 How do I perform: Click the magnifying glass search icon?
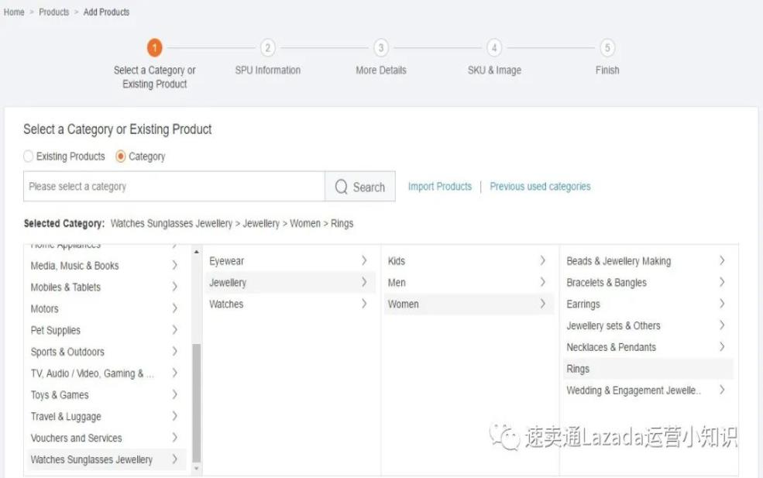pos(342,187)
